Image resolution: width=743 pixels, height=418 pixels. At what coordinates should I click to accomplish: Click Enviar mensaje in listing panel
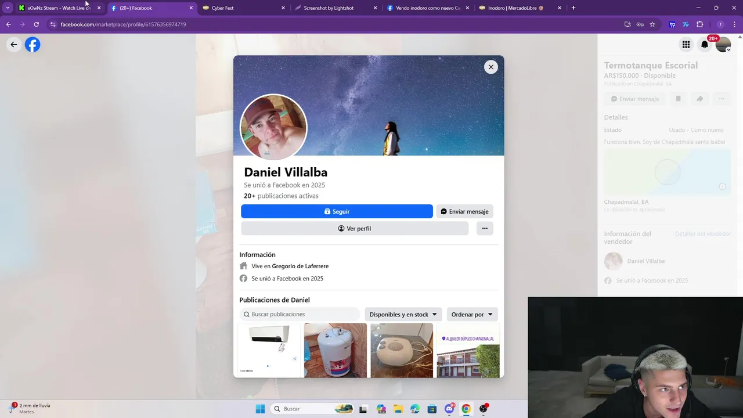[x=634, y=99]
